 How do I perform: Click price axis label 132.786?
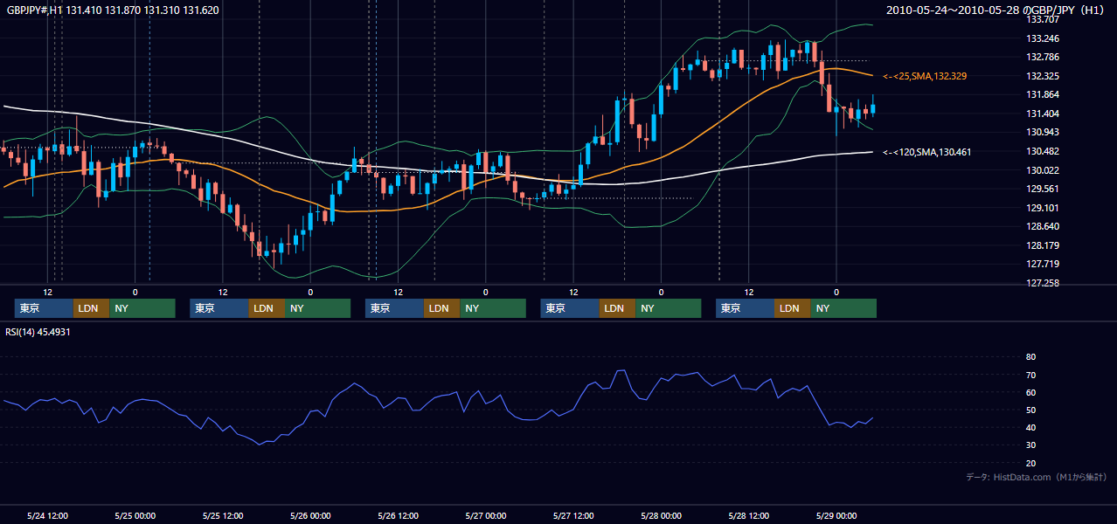click(x=1043, y=58)
